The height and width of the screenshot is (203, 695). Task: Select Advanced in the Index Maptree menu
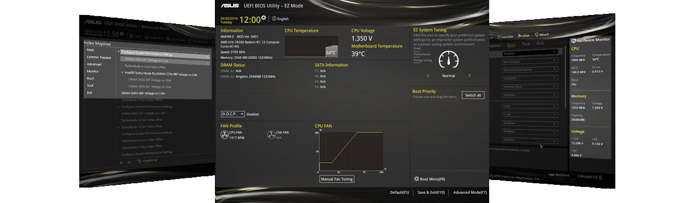(x=94, y=64)
